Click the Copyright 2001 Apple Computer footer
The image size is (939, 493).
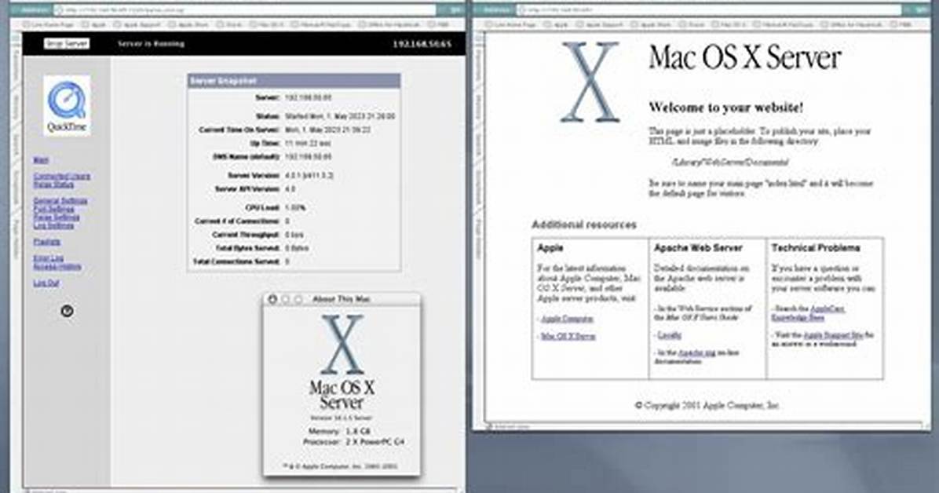click(x=707, y=406)
